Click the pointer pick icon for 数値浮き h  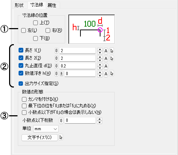pyautogui.click(x=112, y=74)
